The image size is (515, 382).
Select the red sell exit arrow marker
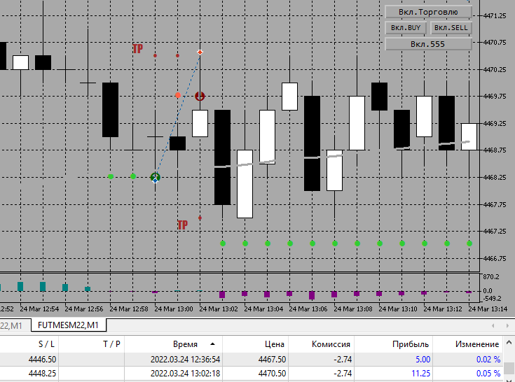click(x=200, y=52)
